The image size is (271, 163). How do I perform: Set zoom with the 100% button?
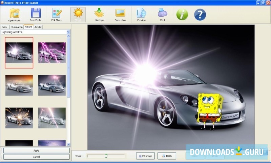click(167, 156)
